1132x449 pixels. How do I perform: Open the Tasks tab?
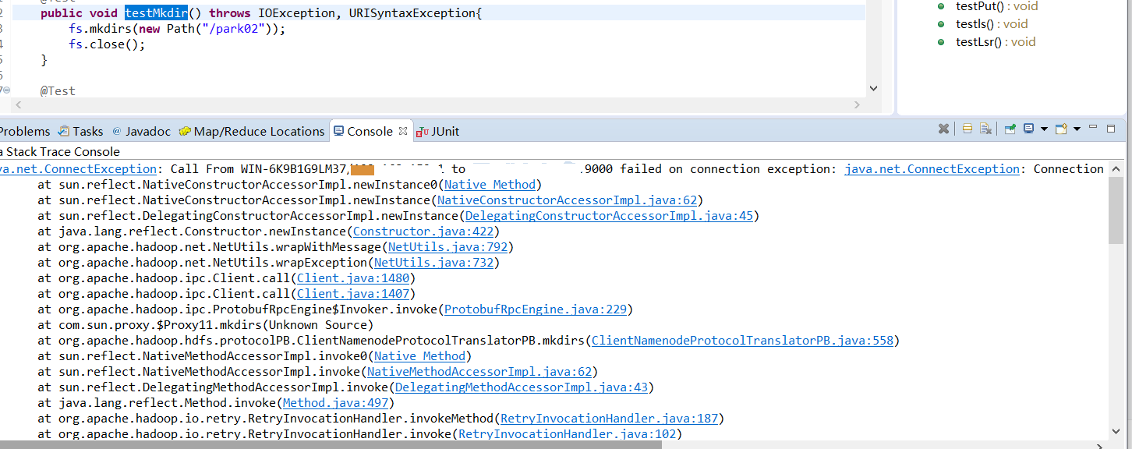(80, 131)
